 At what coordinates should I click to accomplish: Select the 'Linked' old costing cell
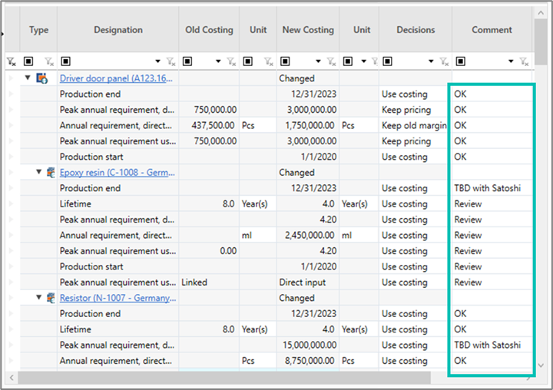click(209, 283)
